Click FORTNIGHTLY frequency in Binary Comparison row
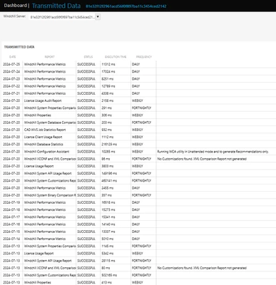 (141, 195)
